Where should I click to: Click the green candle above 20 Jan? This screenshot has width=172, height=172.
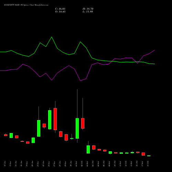[x=33, y=140]
